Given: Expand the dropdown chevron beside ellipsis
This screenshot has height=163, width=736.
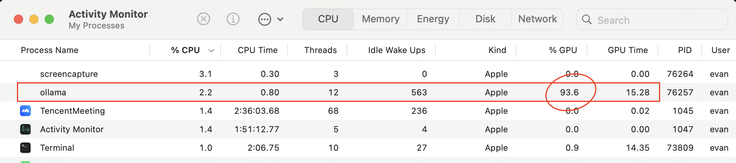Looking at the screenshot, I should 280,19.
